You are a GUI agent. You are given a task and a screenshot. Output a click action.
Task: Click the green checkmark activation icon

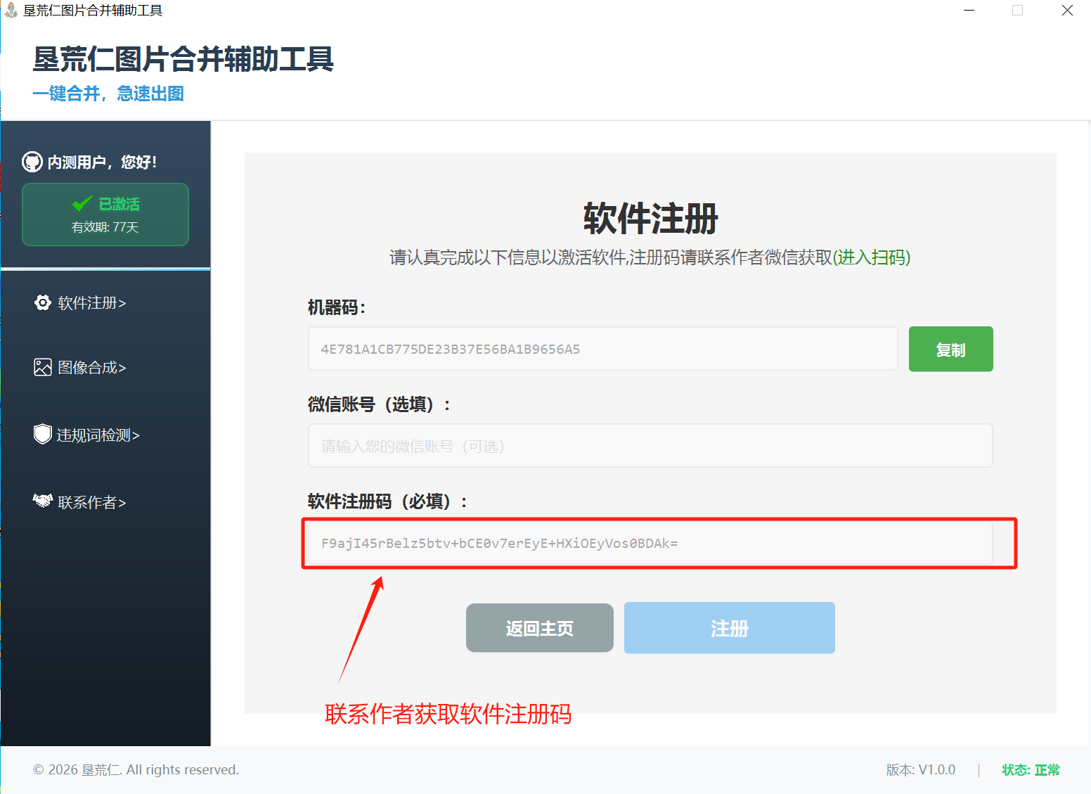(82, 204)
